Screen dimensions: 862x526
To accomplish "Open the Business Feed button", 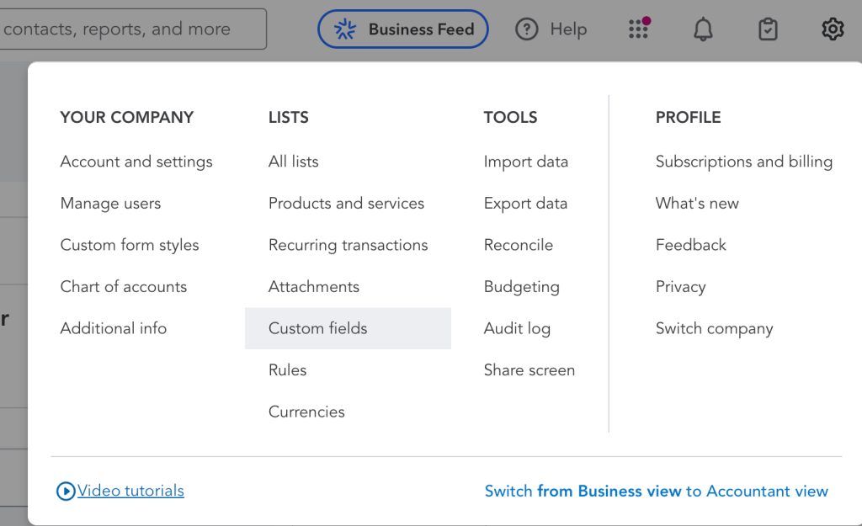I will (x=403, y=29).
